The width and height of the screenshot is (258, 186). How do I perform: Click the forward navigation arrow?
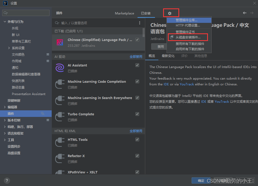pyautogui.click(x=252, y=13)
